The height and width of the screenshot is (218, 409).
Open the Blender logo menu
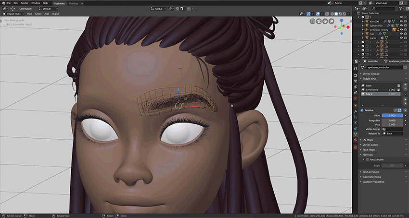(x=4, y=3)
